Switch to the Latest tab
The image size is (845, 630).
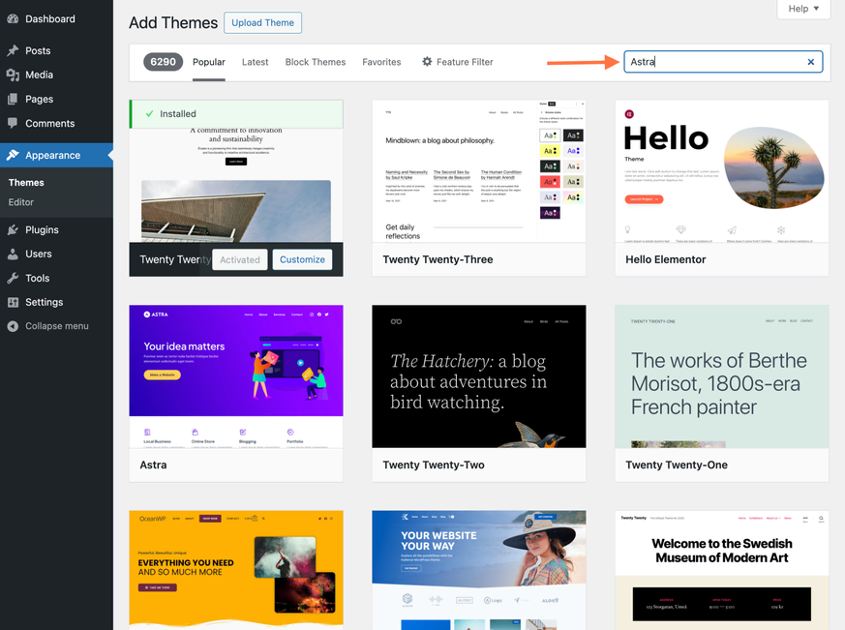(x=255, y=62)
